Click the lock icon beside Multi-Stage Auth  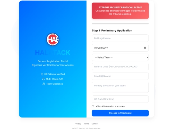[x=44, y=79]
